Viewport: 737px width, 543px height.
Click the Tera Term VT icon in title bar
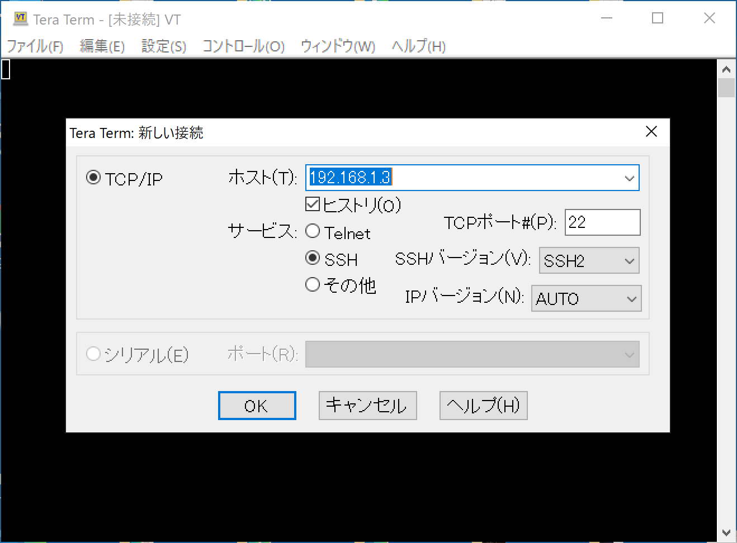coord(20,18)
